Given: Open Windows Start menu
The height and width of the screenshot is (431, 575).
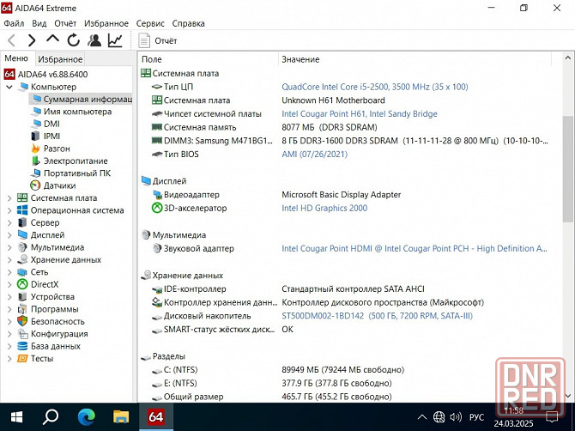Looking at the screenshot, I should tap(16, 417).
